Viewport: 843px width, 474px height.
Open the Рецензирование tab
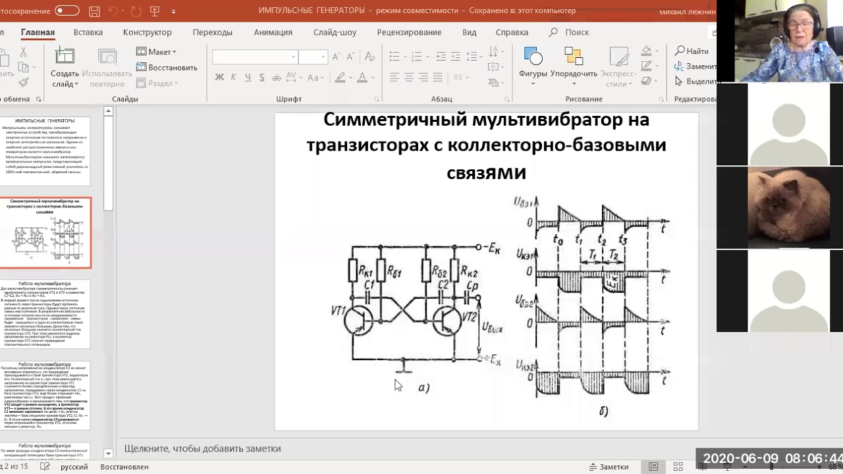(409, 32)
